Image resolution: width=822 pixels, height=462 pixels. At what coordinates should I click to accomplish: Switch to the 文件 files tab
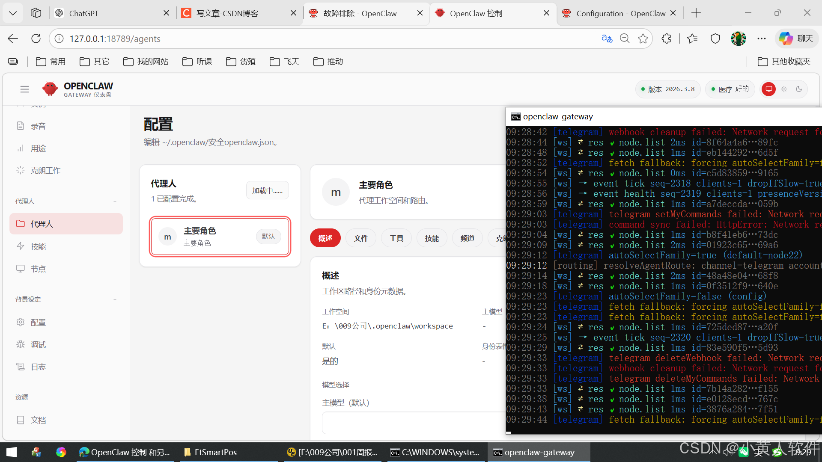(x=360, y=238)
